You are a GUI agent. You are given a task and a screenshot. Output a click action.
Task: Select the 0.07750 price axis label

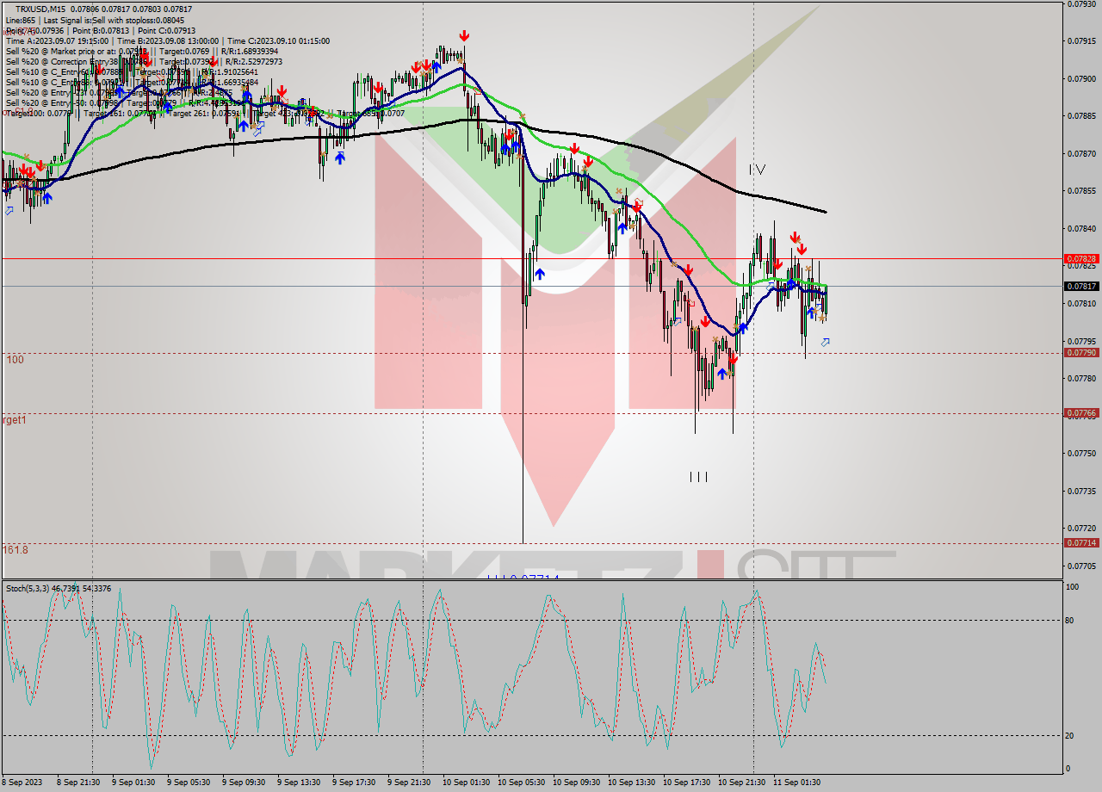1081,453
